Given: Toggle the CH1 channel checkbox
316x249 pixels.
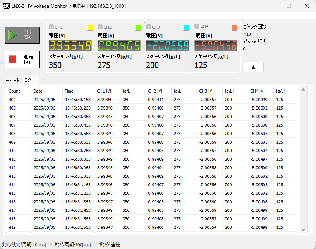Looking at the screenshot, I should pyautogui.click(x=51, y=27).
